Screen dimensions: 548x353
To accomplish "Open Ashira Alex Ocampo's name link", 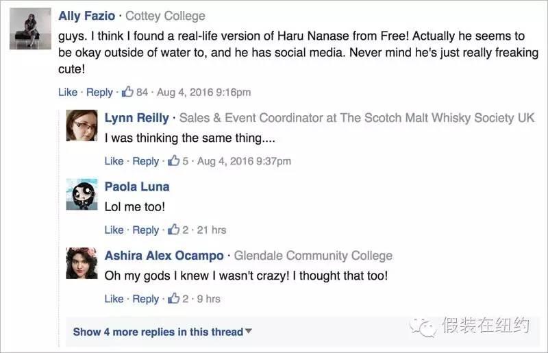I will pyautogui.click(x=164, y=256).
